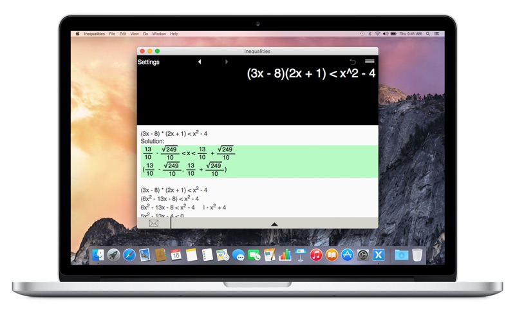
Task: Email the solution with envelope icon
Action: [x=154, y=223]
